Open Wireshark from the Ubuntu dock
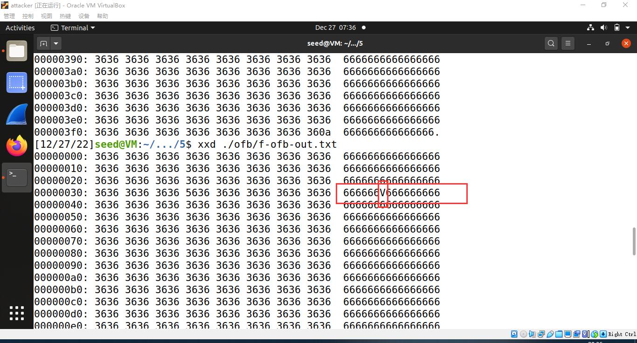This screenshot has height=343, width=637. [17, 114]
